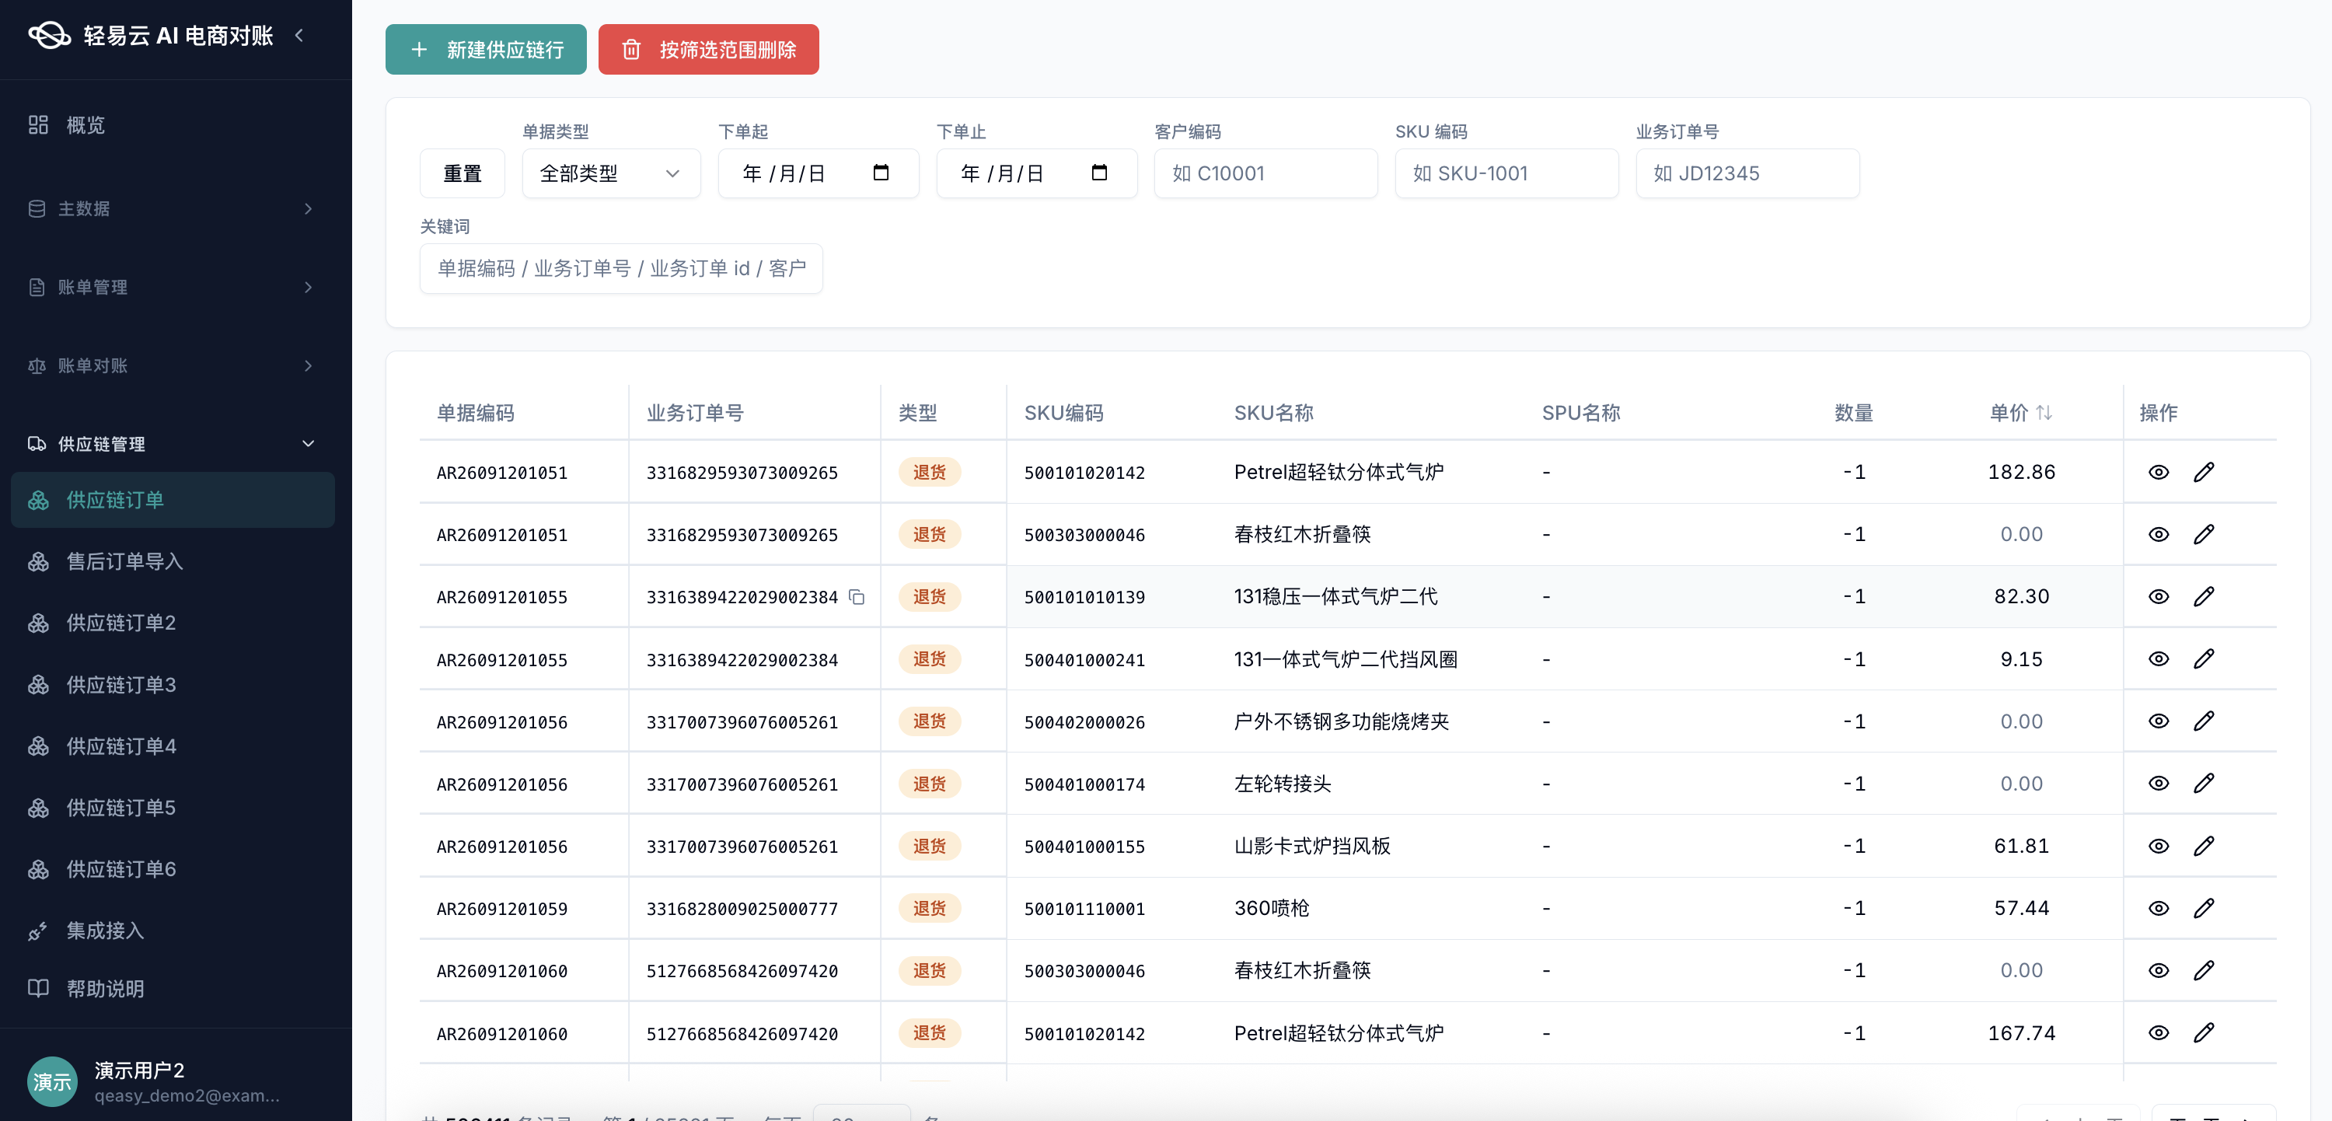
Task: Open 集成接入 integration page
Action: coord(172,931)
